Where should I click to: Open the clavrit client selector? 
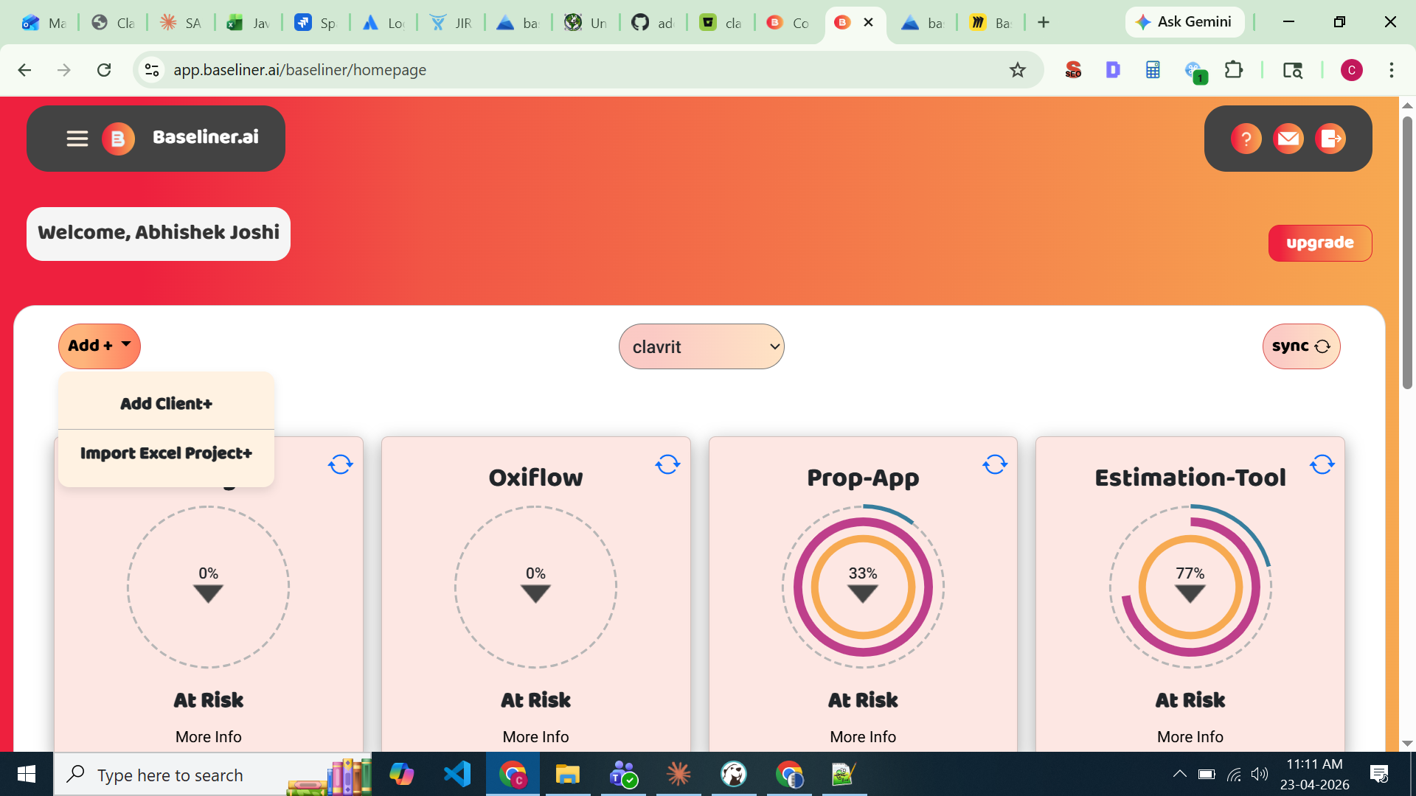point(701,346)
